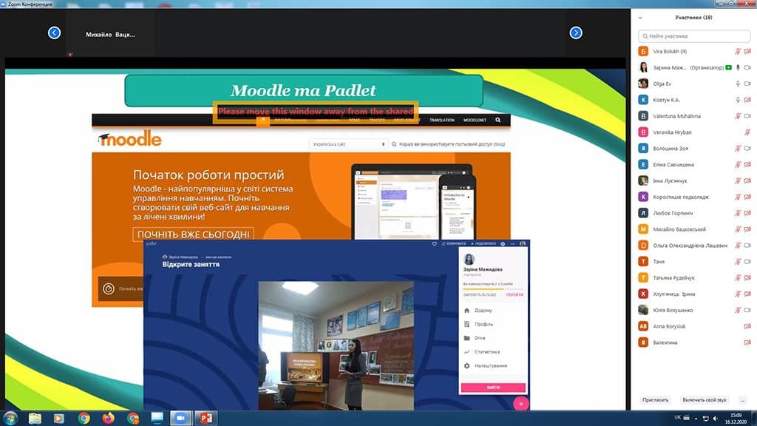
Task: Select participant Любов Горпинич
Action: tap(693, 213)
